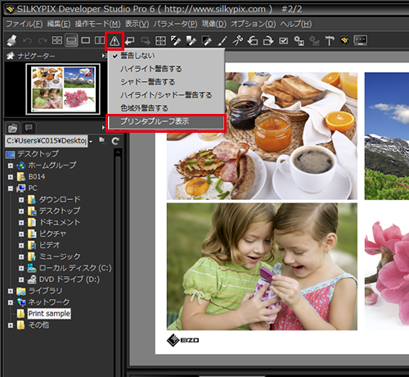
Task: Click the print icon in the toolbar
Action: tap(11, 41)
